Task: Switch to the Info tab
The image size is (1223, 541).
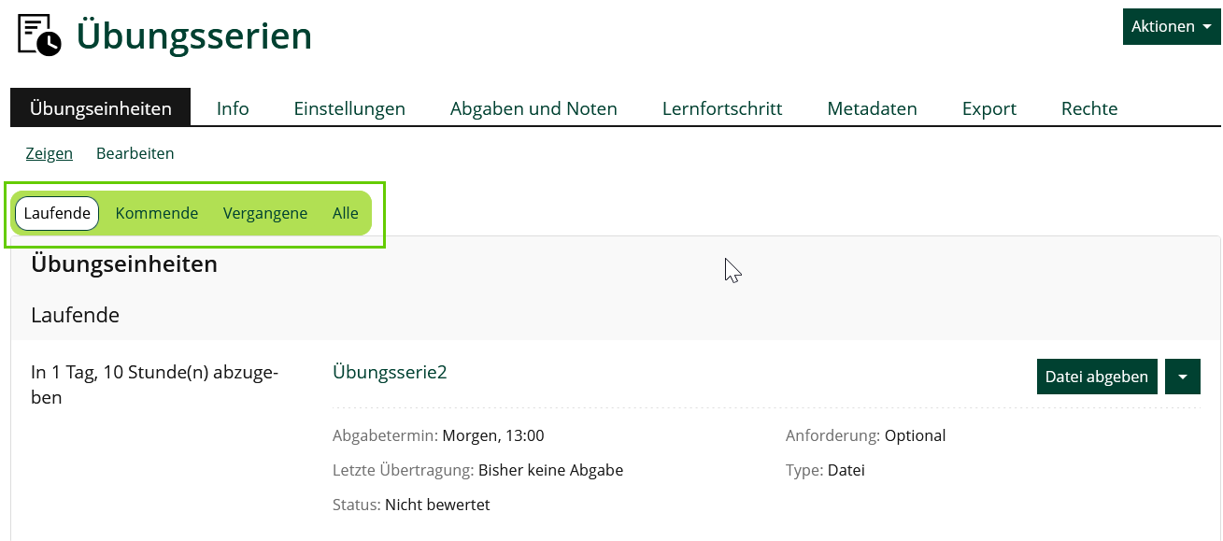Action: [x=233, y=108]
